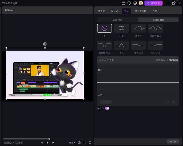This screenshot has width=183, height=146.
Task: Click the '10x' graph label
Action: 100,70
